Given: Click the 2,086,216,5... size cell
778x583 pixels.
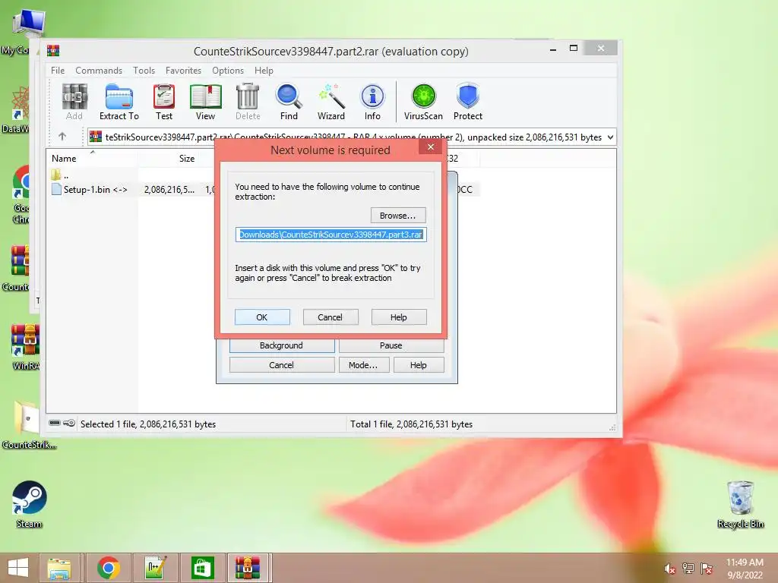Looking at the screenshot, I should [x=169, y=189].
